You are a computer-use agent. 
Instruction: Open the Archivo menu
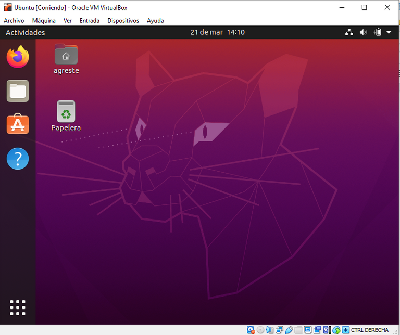tap(14, 21)
